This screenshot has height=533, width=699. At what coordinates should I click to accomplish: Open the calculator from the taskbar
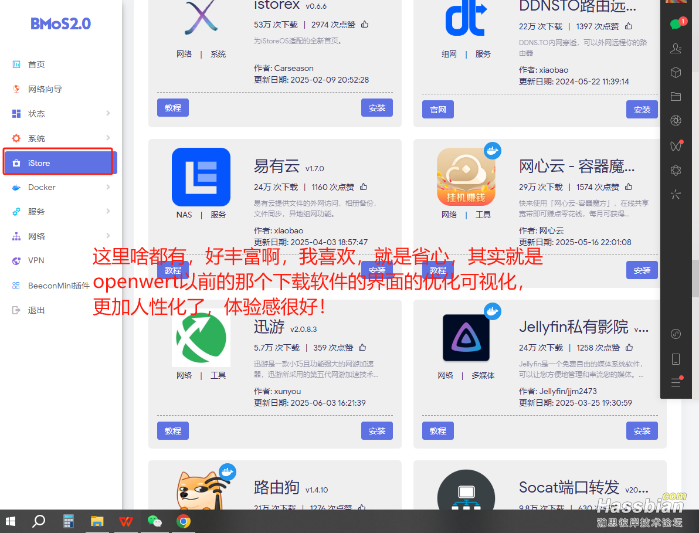(68, 521)
